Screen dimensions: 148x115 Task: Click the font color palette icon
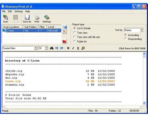pos(83,48)
